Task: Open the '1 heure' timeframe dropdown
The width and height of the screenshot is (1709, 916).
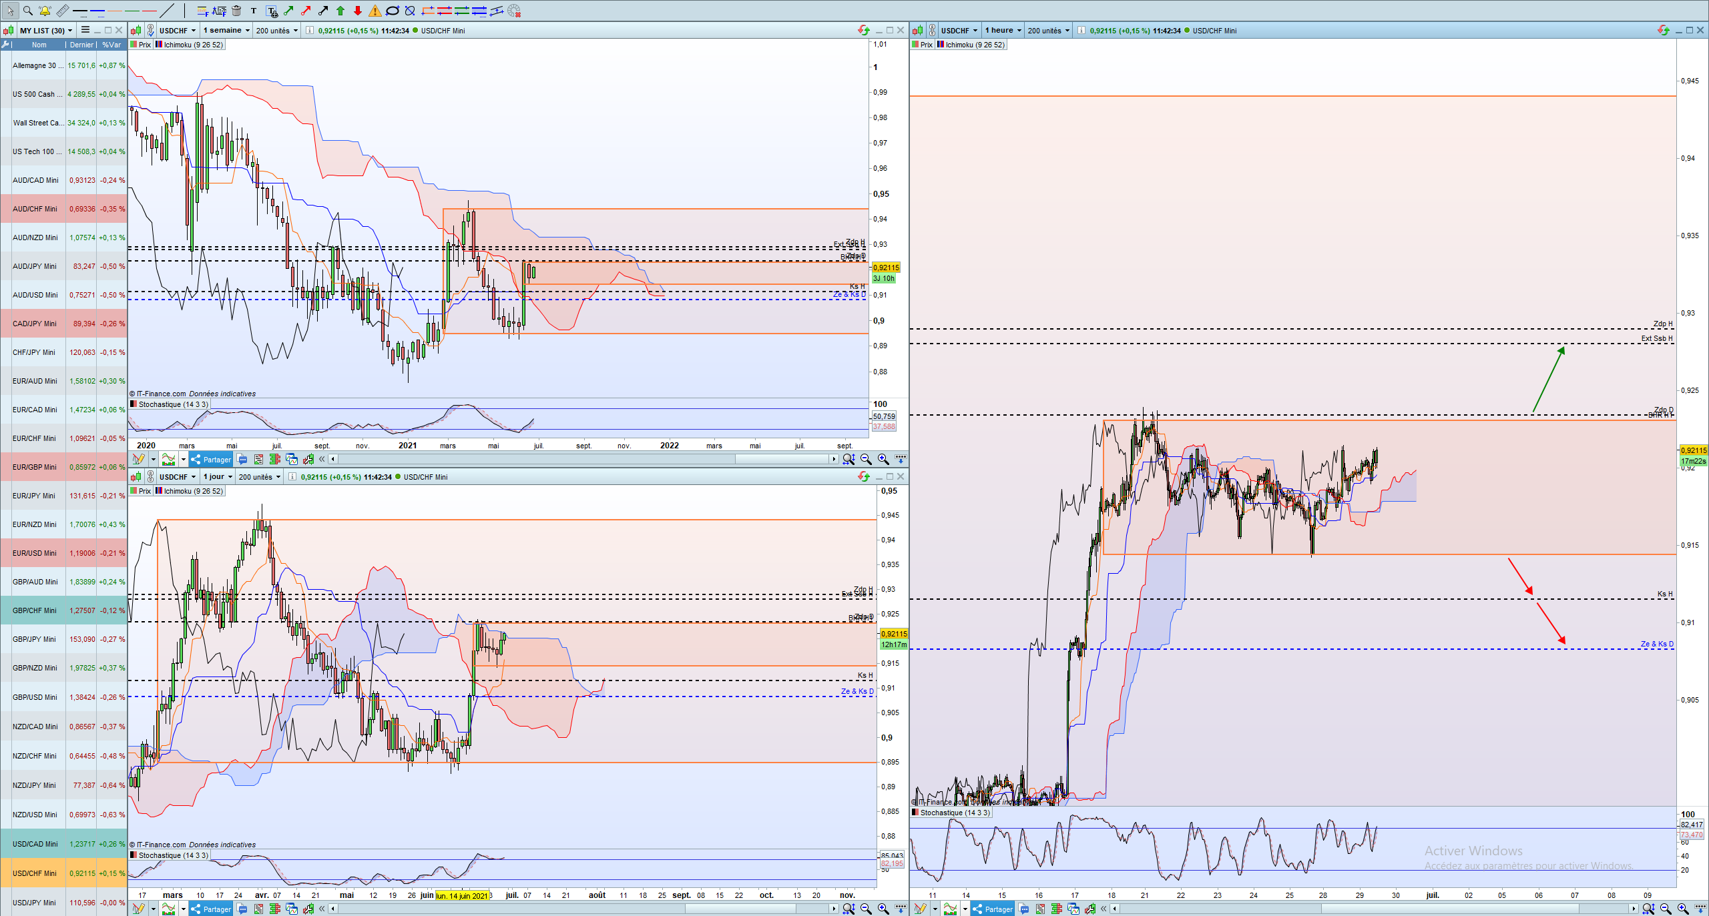Action: tap(1003, 30)
